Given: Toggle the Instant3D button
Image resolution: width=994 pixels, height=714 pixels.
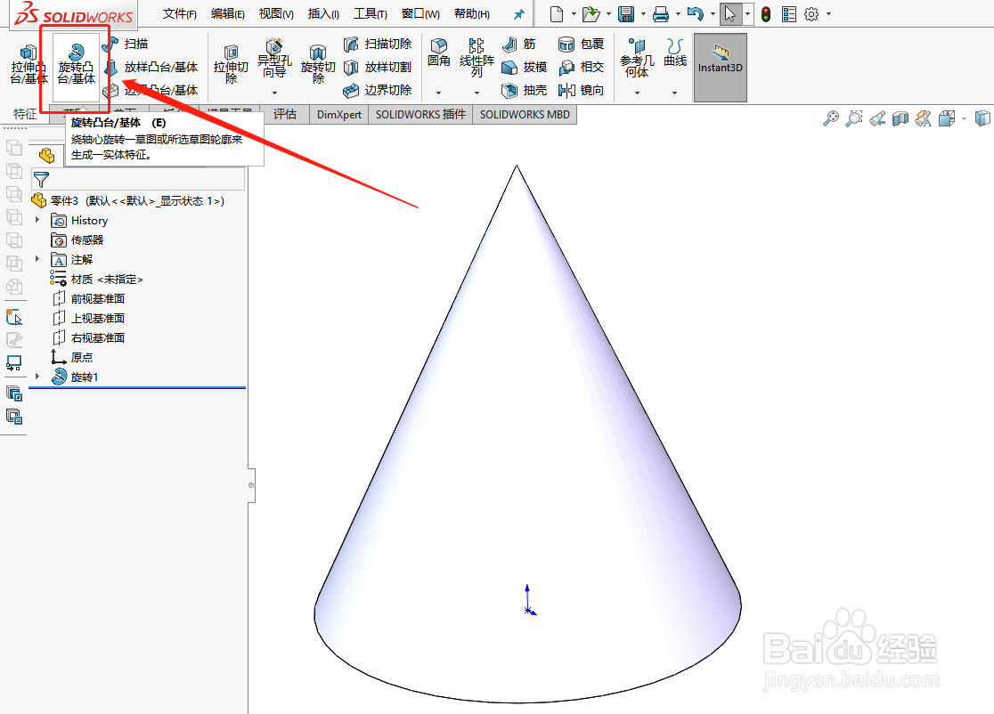Looking at the screenshot, I should coord(721,67).
